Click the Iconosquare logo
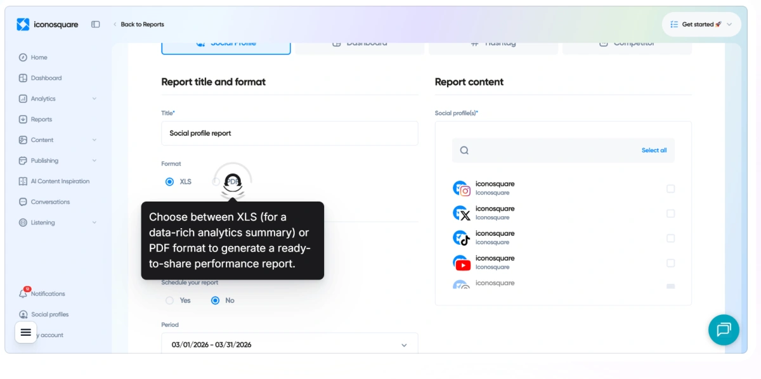 [48, 24]
